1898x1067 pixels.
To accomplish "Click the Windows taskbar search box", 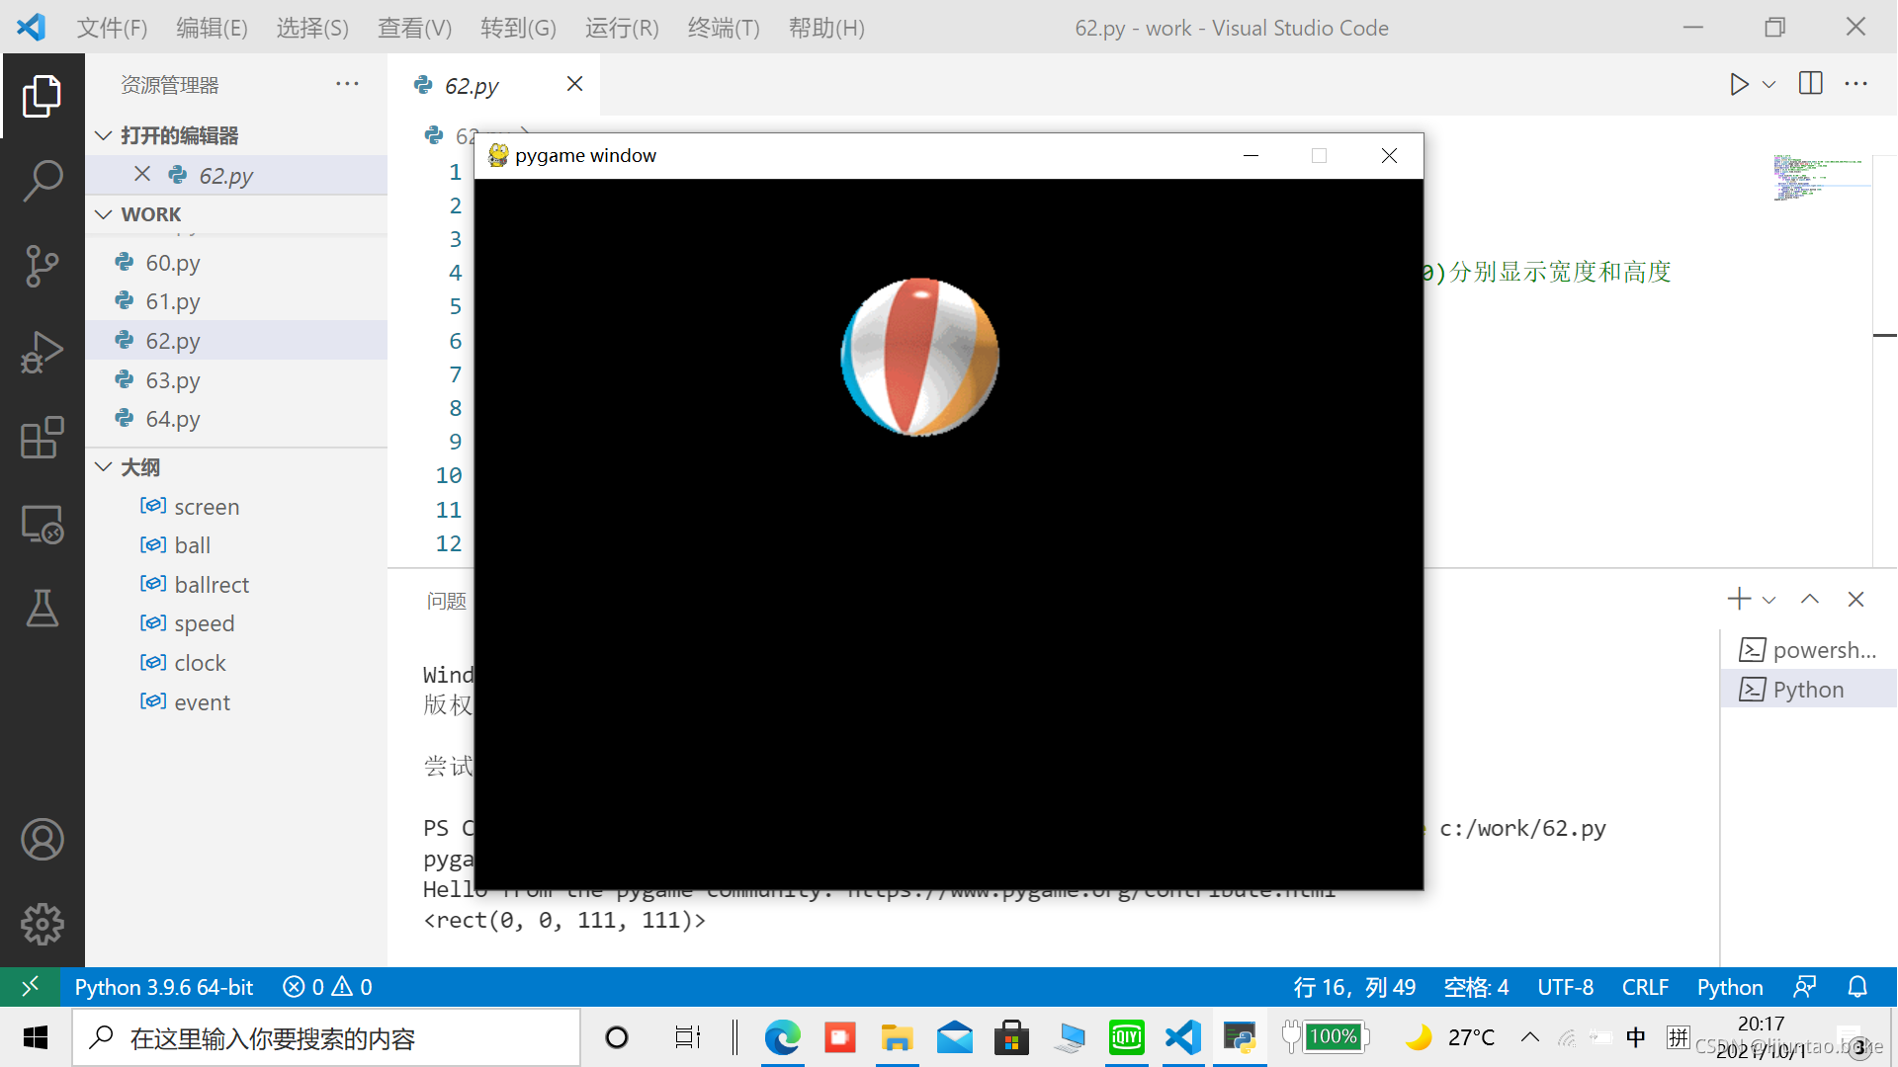I will [x=326, y=1038].
